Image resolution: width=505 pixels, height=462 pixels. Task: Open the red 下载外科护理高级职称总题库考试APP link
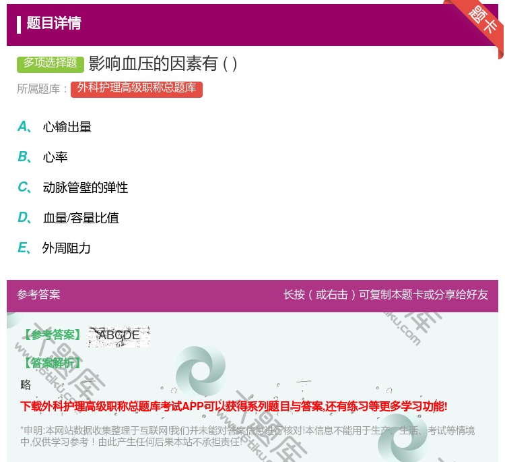[234, 406]
